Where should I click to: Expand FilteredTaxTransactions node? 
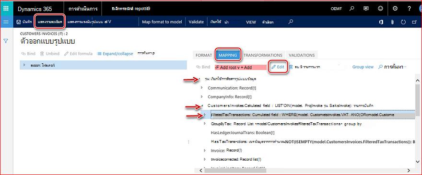205,115
